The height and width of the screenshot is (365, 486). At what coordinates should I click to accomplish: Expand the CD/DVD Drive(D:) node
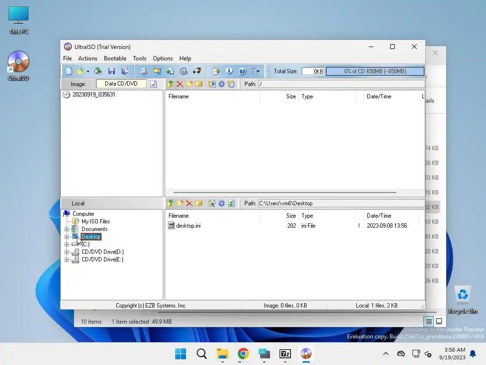(66, 252)
